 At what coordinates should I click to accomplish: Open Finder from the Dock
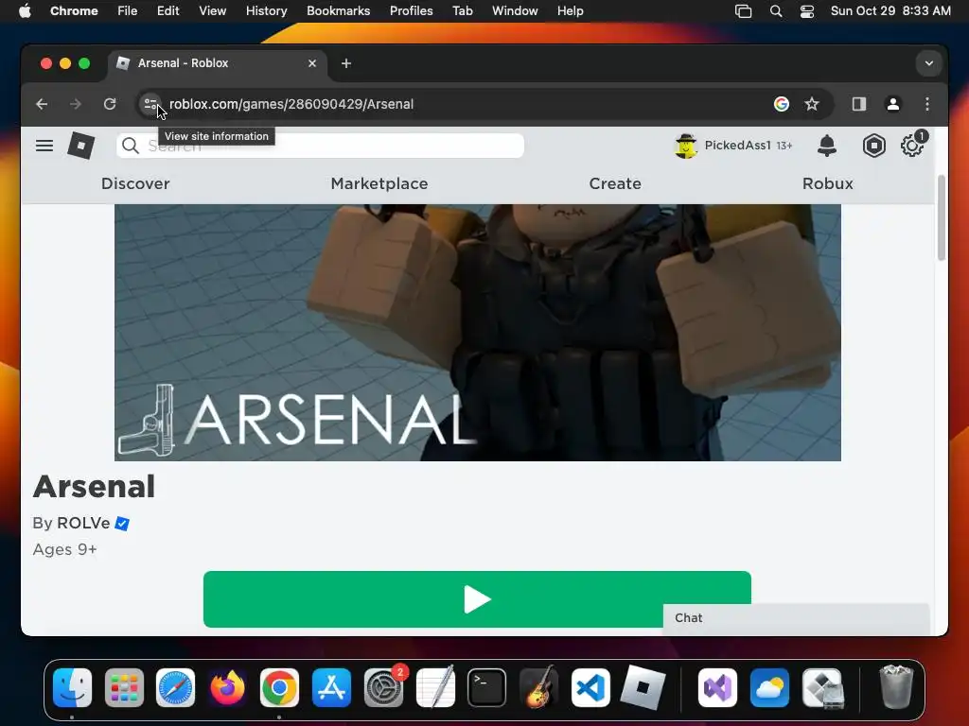[72, 688]
